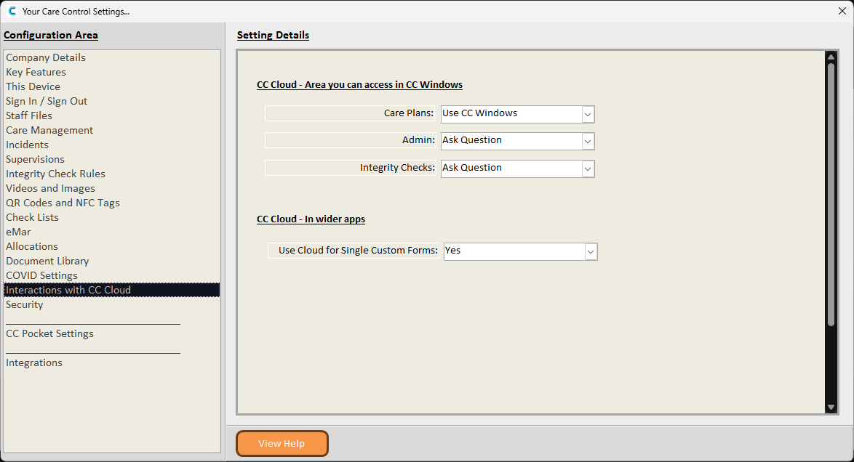
Task: Select the highlighted Interactions with CC Cloud entry
Action: [111, 290]
